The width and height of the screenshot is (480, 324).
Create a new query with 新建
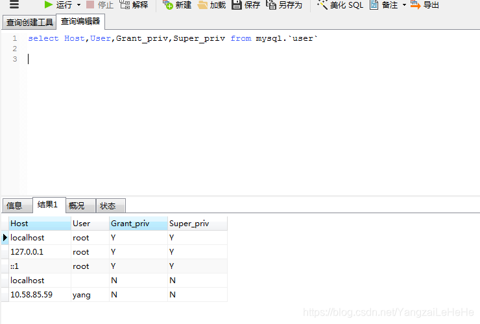(x=177, y=5)
